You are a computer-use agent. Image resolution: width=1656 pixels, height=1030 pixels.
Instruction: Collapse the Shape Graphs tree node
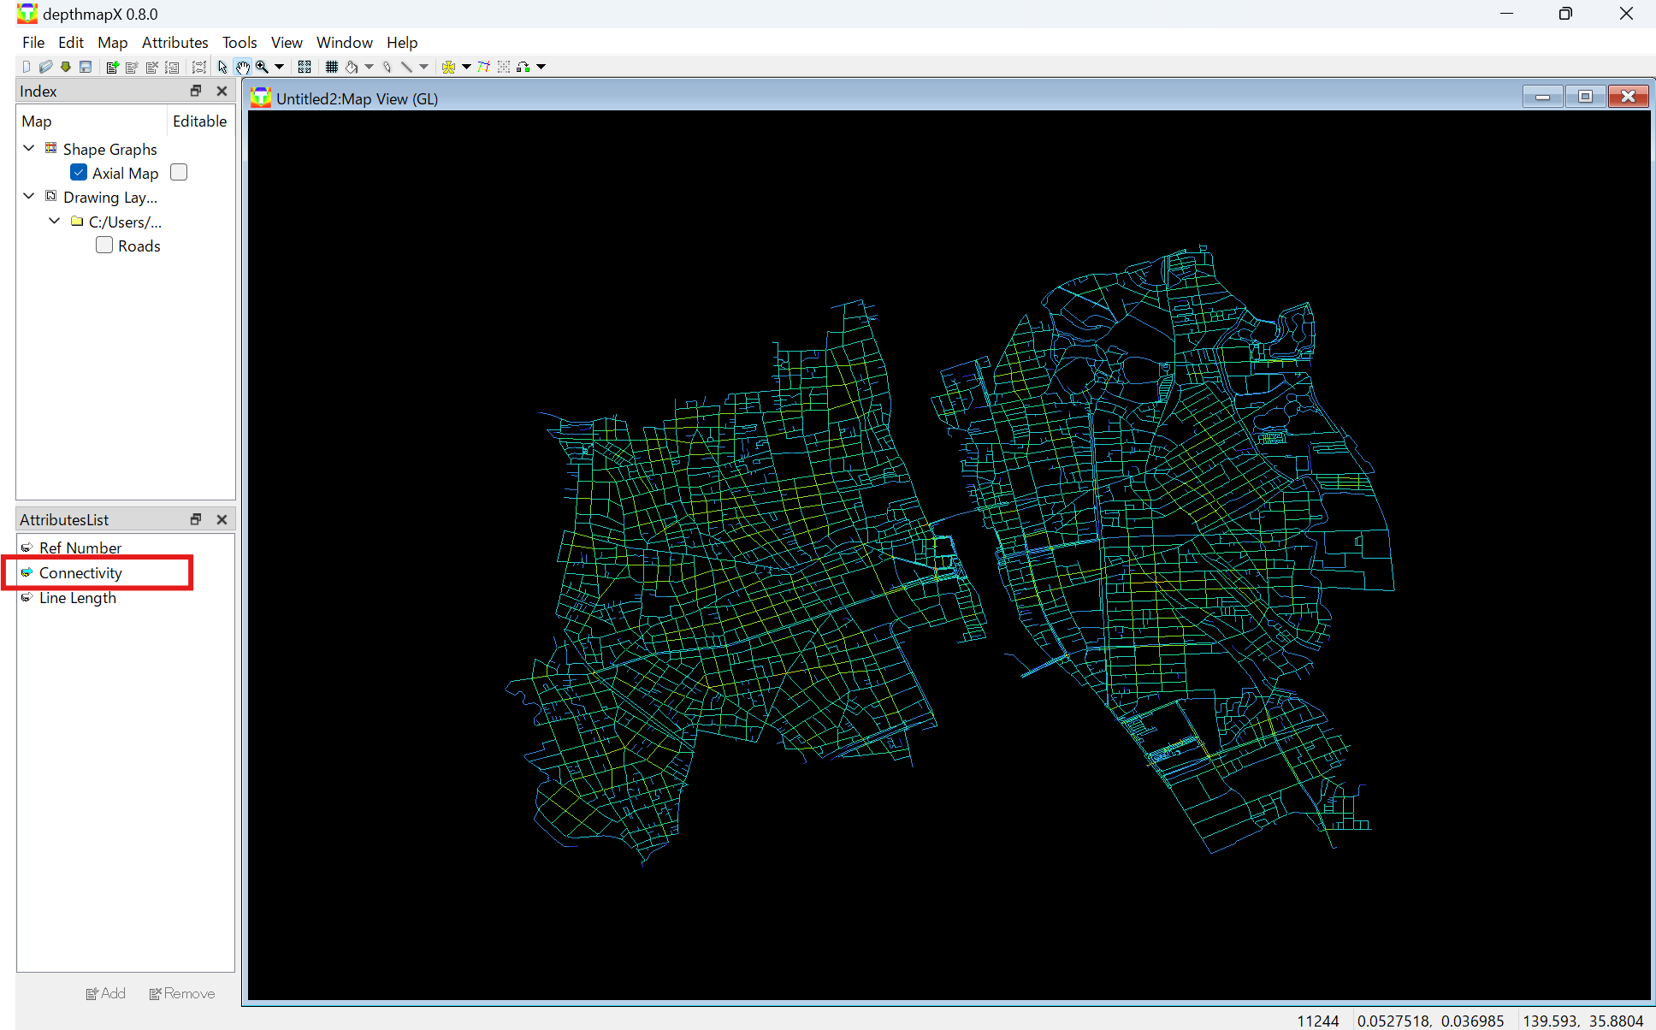28,148
